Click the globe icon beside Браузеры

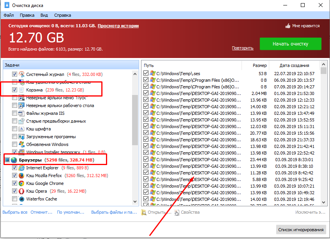click(14, 160)
